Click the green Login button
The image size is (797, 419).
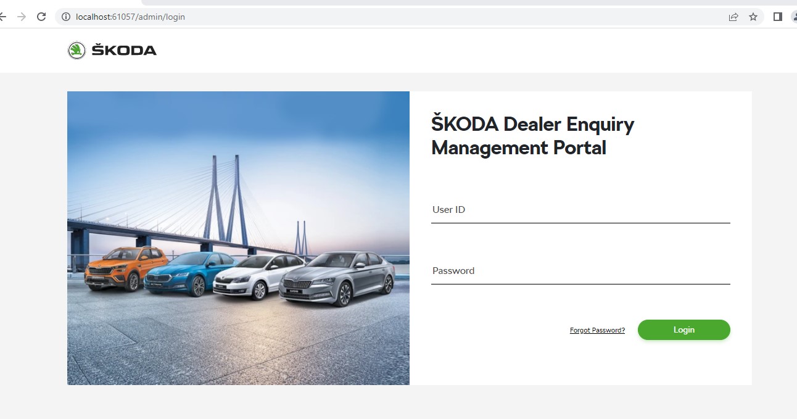click(683, 330)
